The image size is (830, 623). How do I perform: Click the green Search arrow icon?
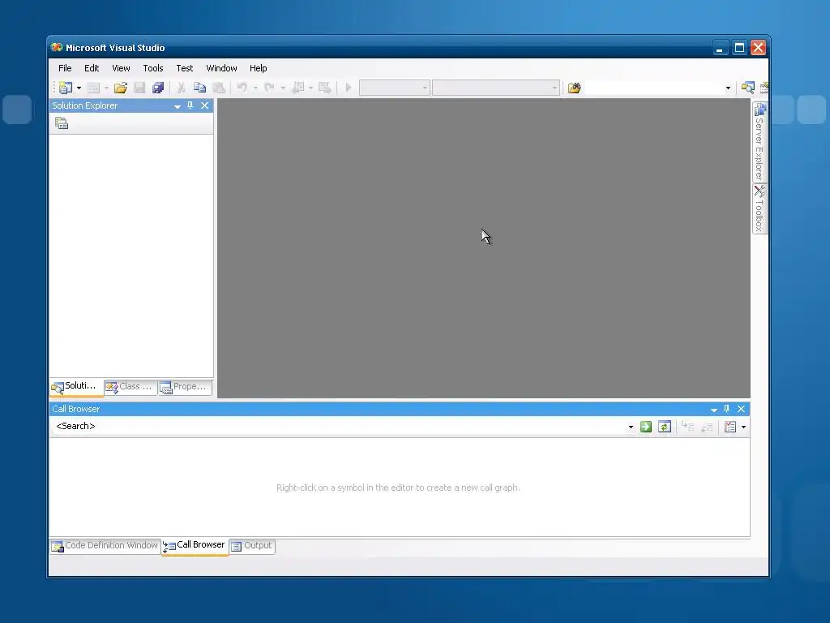coord(646,427)
